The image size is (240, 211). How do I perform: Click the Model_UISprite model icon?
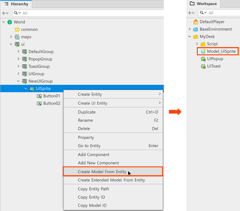(203, 51)
